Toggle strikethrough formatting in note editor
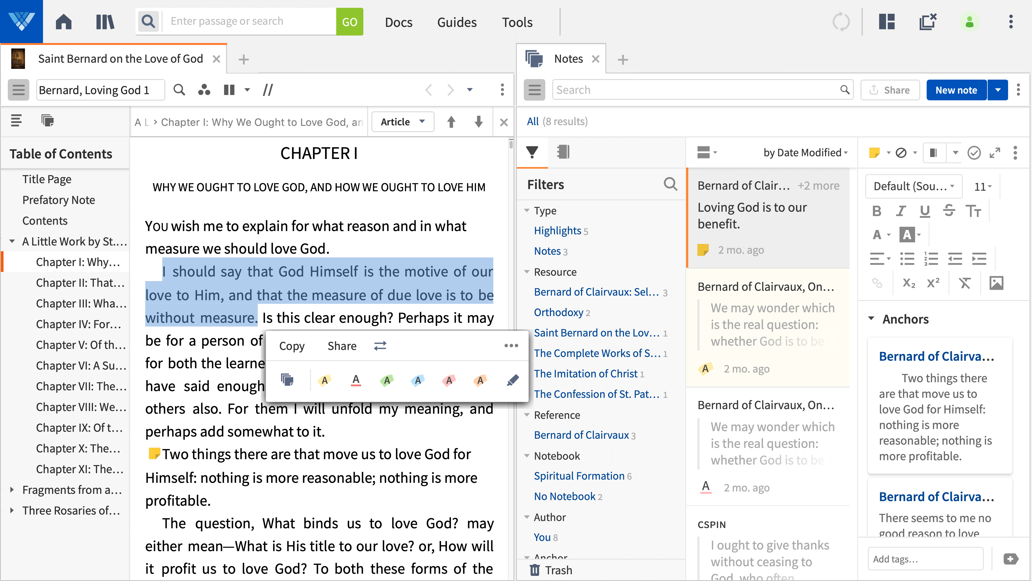Viewport: 1032px width, 581px height. point(949,211)
